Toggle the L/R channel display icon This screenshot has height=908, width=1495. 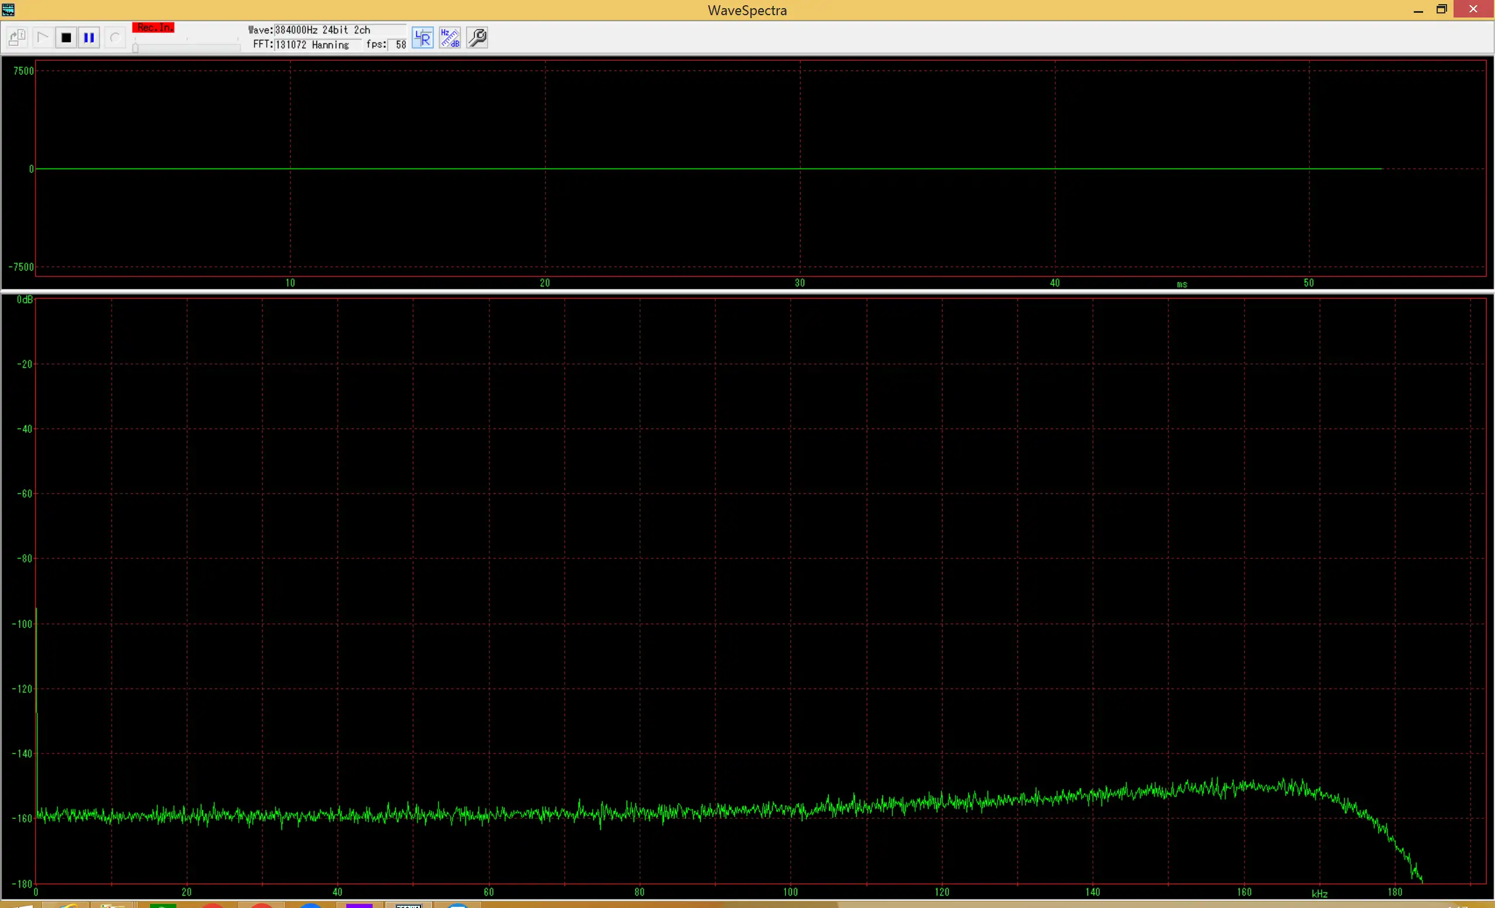click(423, 37)
